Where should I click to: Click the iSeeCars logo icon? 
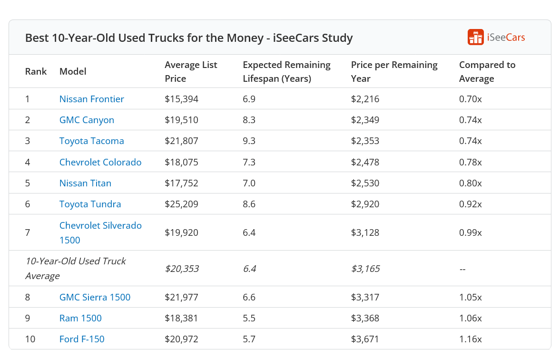click(475, 38)
